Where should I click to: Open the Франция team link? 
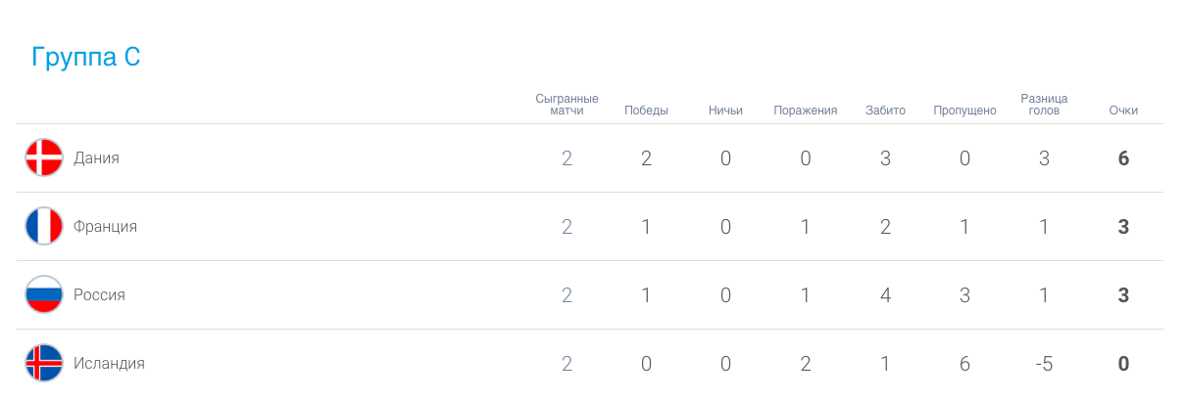tap(105, 226)
